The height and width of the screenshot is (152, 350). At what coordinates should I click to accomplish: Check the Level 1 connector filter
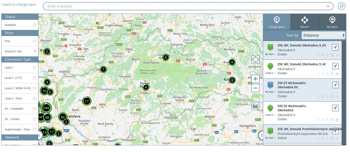(x=34, y=68)
